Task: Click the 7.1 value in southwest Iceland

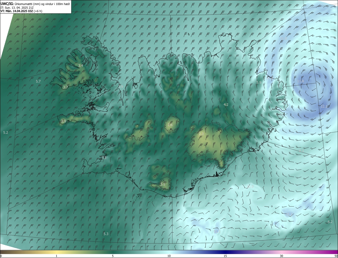Action: pyautogui.click(x=104, y=157)
